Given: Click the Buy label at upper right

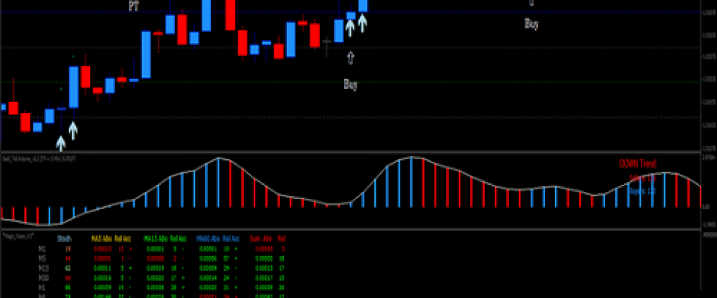Looking at the screenshot, I should click(x=531, y=24).
